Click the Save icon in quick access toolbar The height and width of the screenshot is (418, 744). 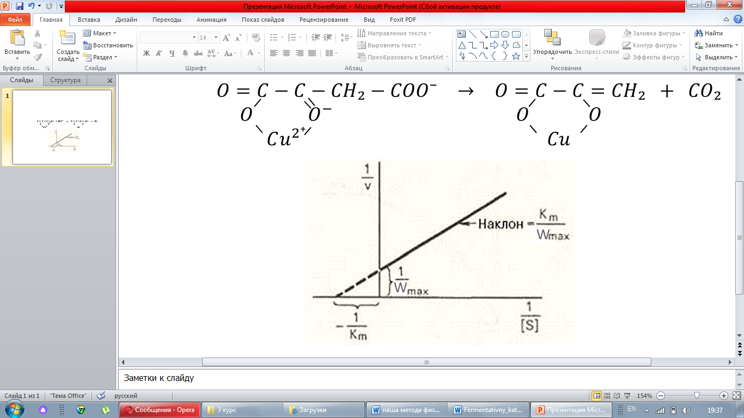pos(20,7)
